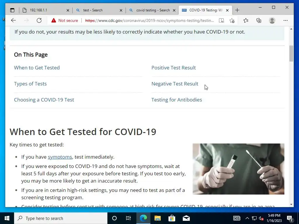
Task: Close the test - Search tab
Action: click(121, 10)
